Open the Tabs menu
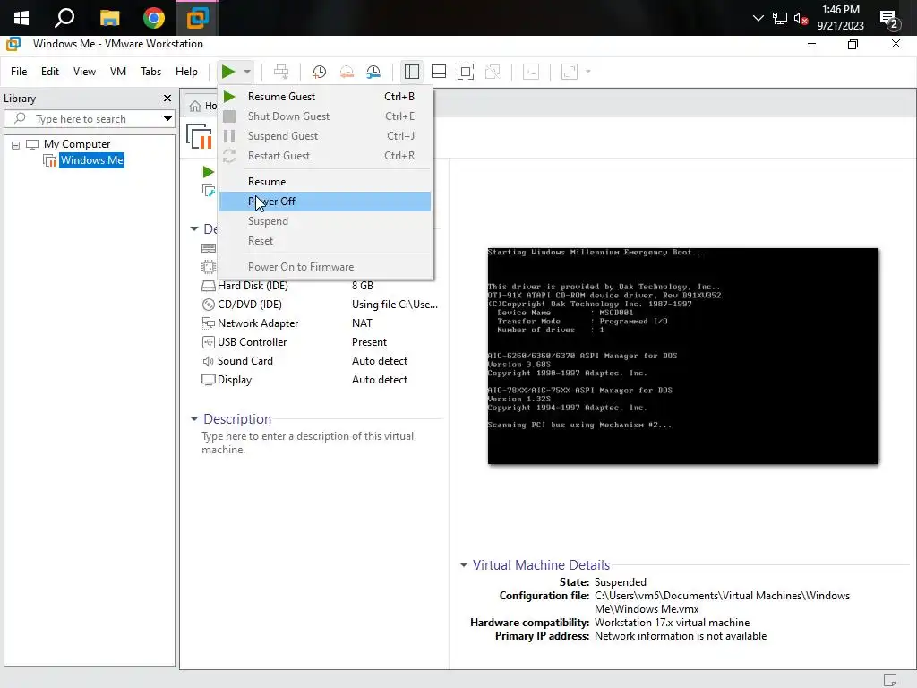 150,72
